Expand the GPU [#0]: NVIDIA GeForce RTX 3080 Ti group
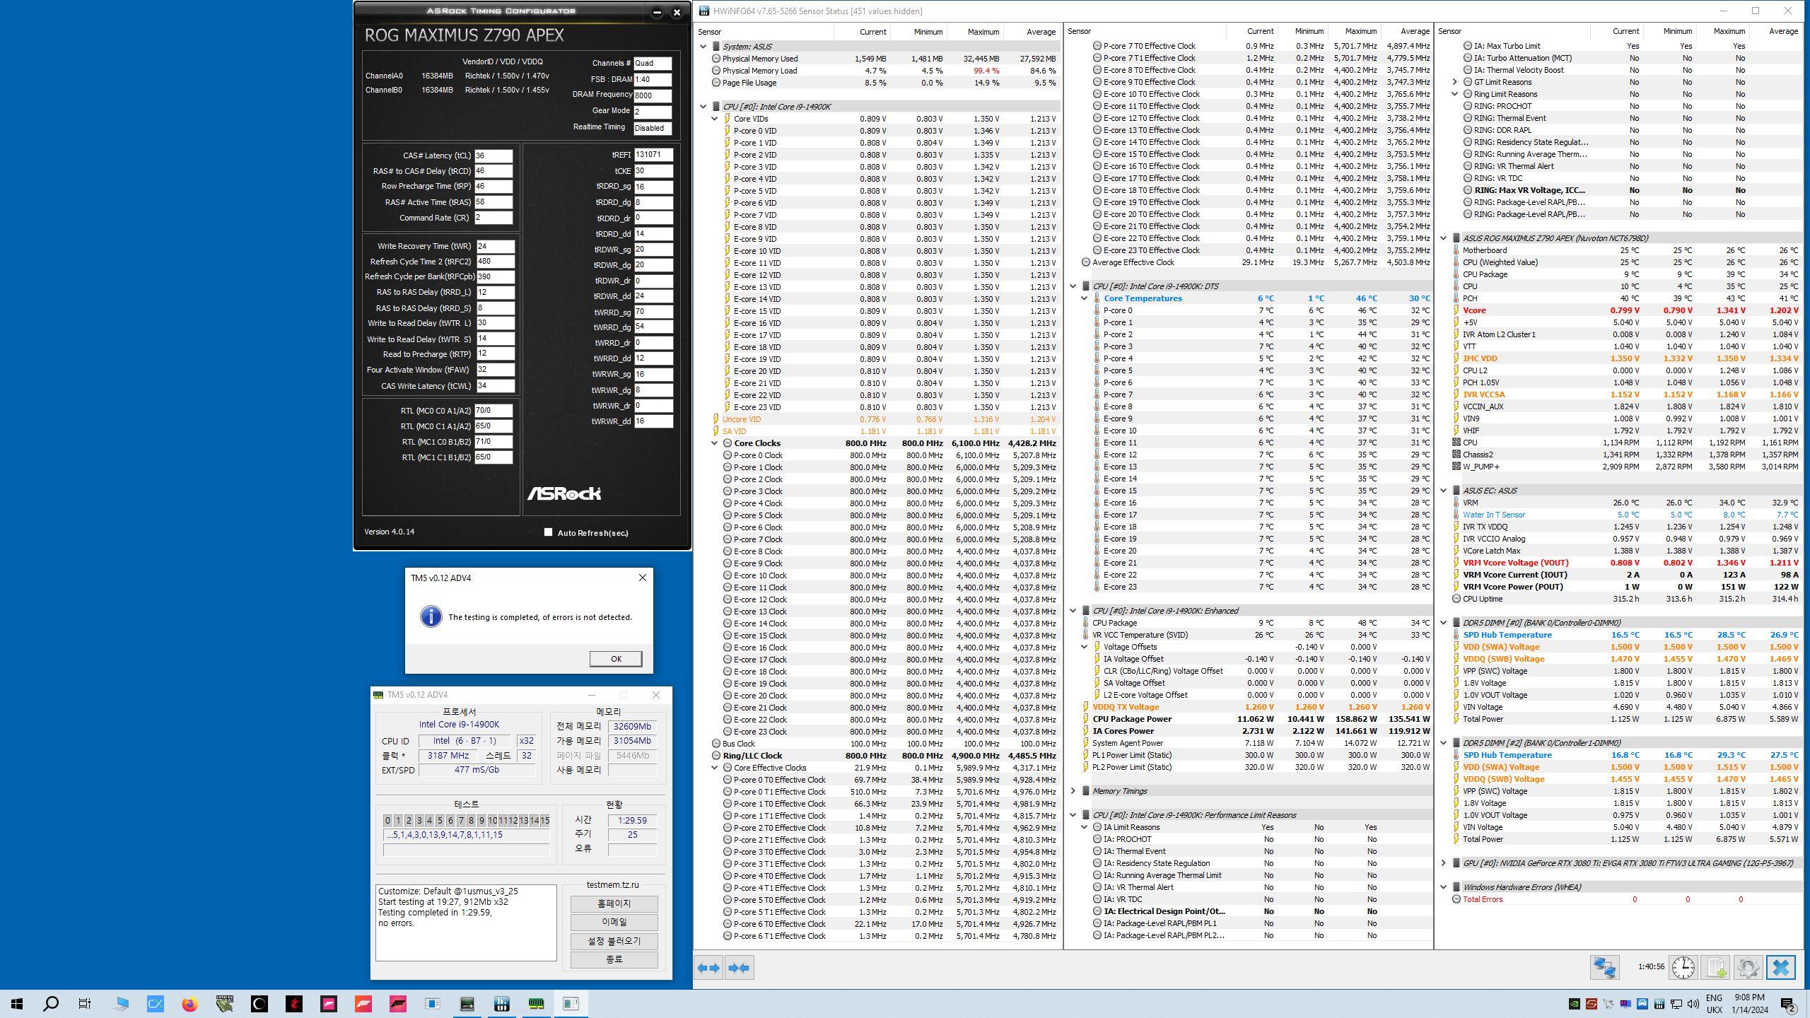1810x1018 pixels. click(1444, 863)
